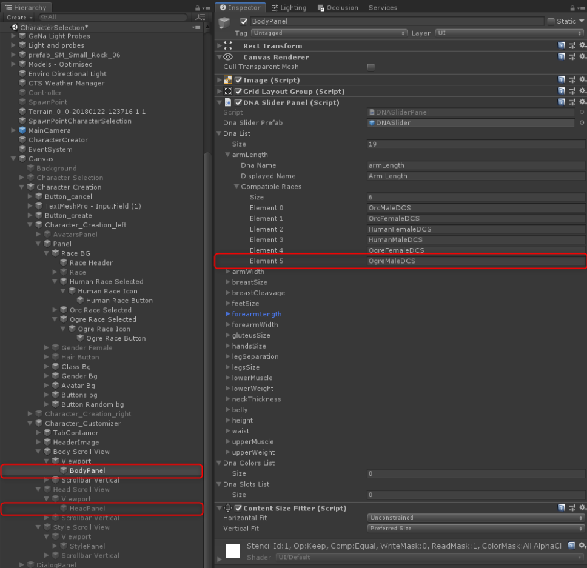
Task: Click the Inspector lock icon
Action: point(574,8)
